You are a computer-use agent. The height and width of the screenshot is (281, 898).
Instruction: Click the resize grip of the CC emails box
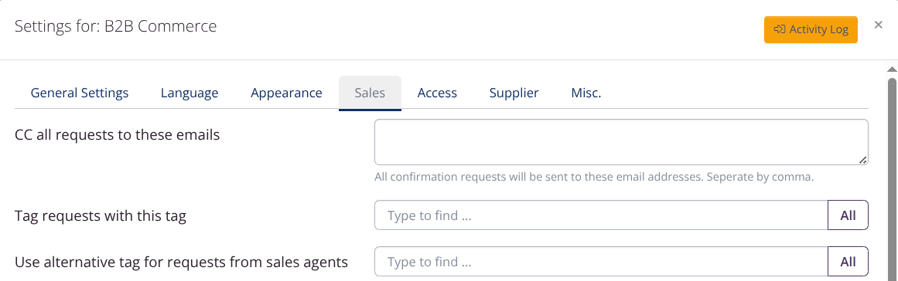862,161
